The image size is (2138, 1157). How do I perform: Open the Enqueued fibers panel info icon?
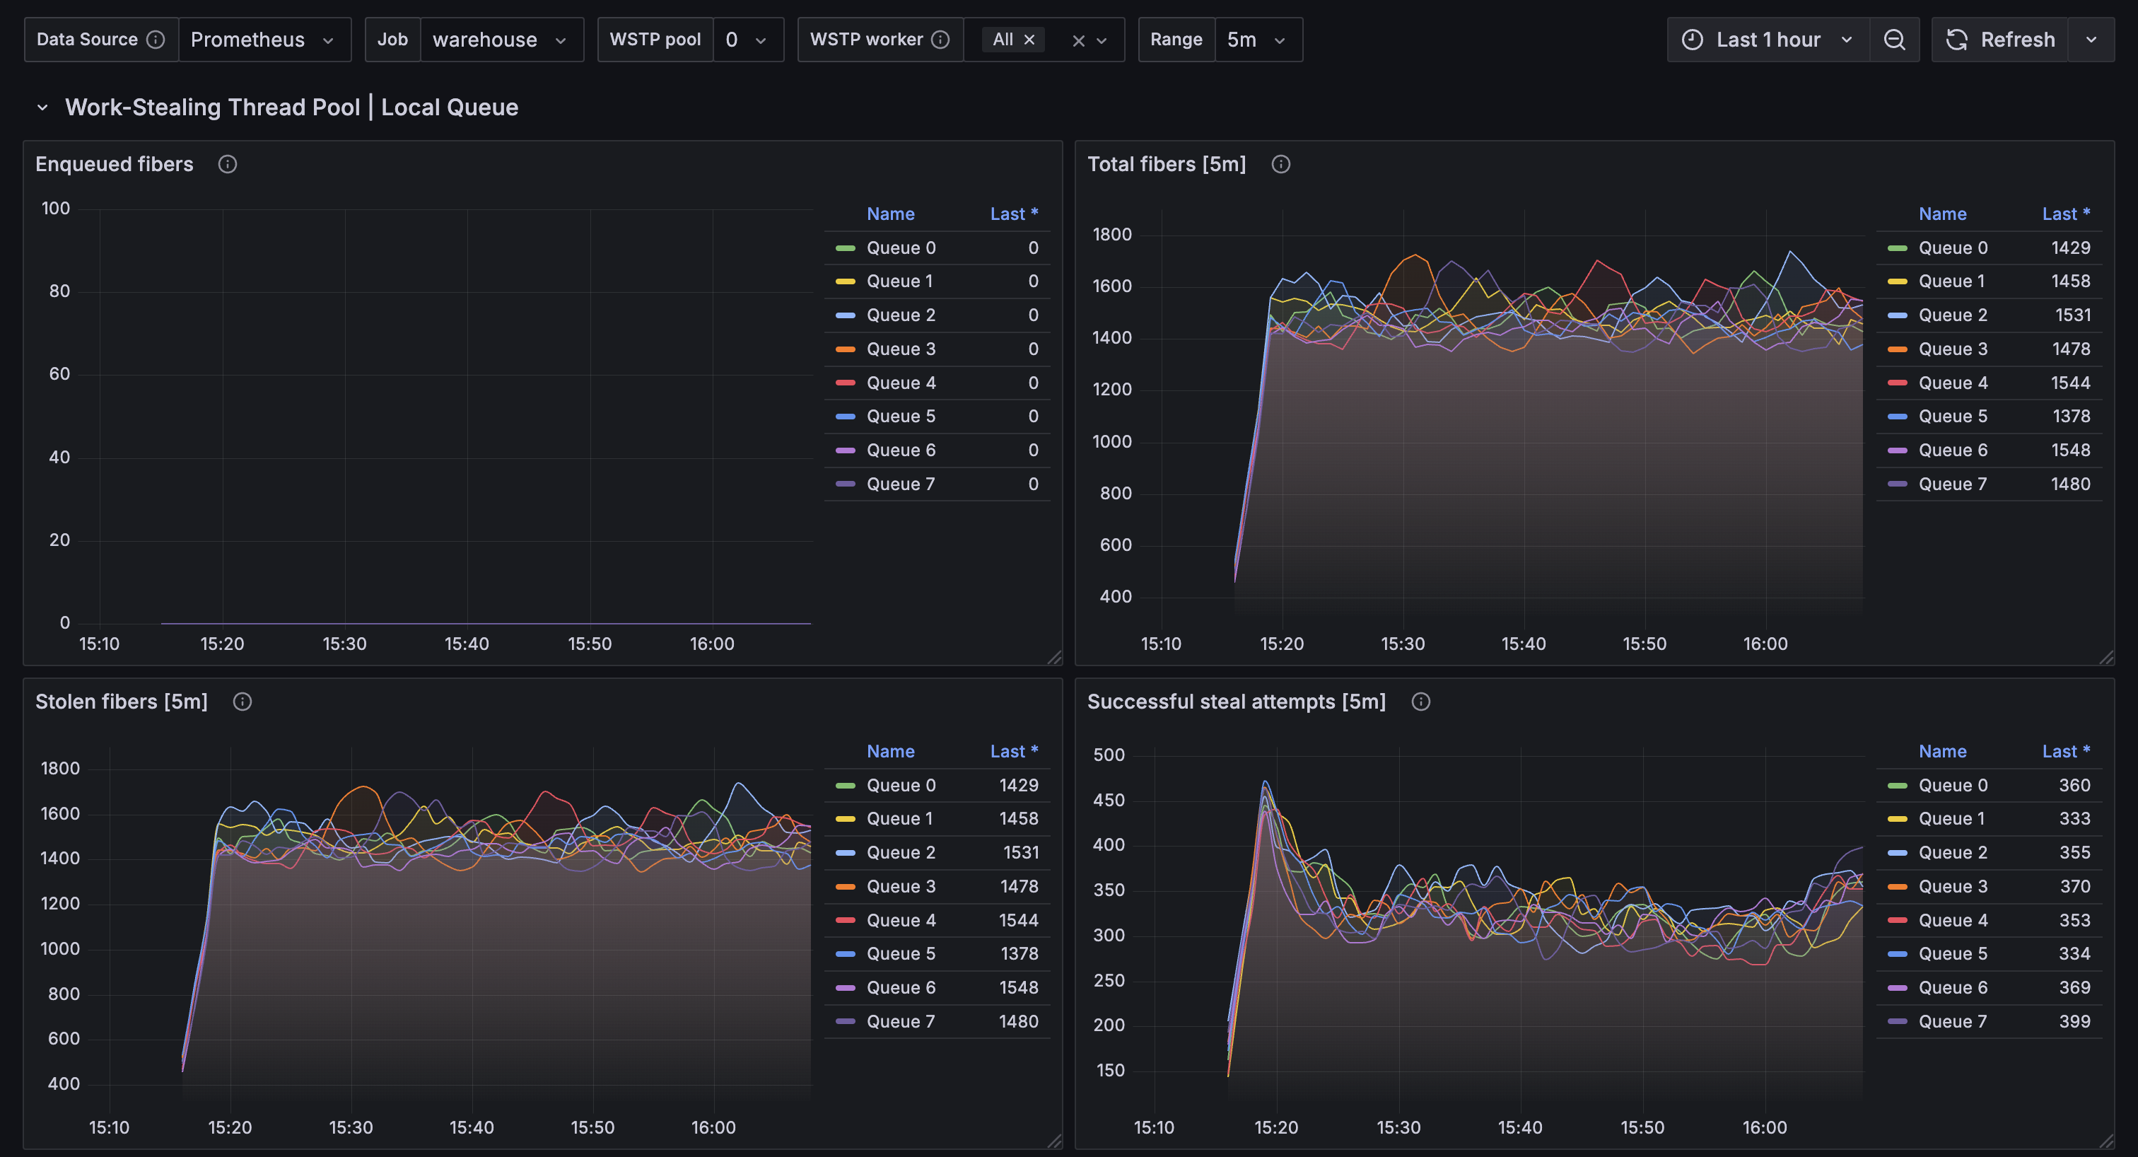[x=228, y=164]
